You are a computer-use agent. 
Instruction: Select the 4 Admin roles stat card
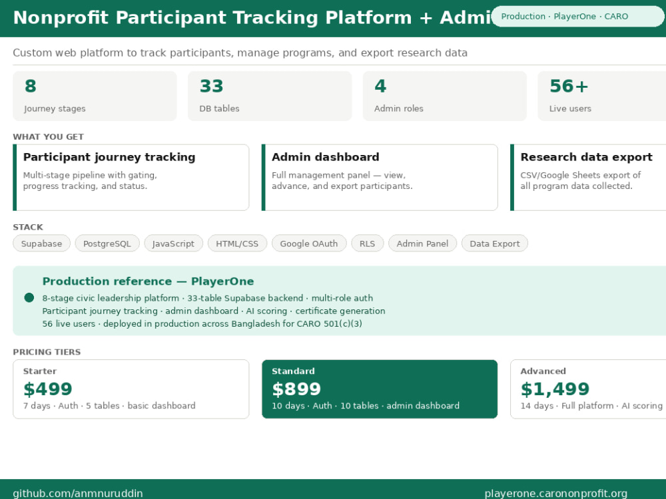(445, 96)
